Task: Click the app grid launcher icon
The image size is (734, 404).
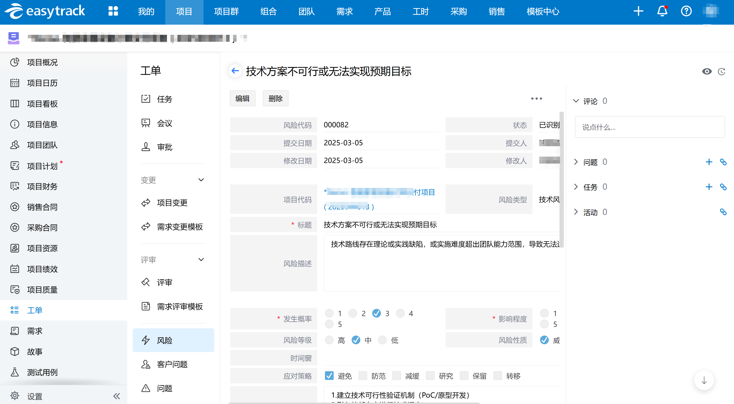Action: [x=113, y=11]
